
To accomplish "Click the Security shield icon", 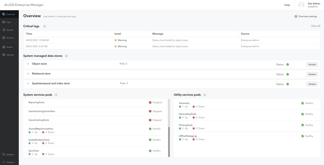I will coord(4,30).
